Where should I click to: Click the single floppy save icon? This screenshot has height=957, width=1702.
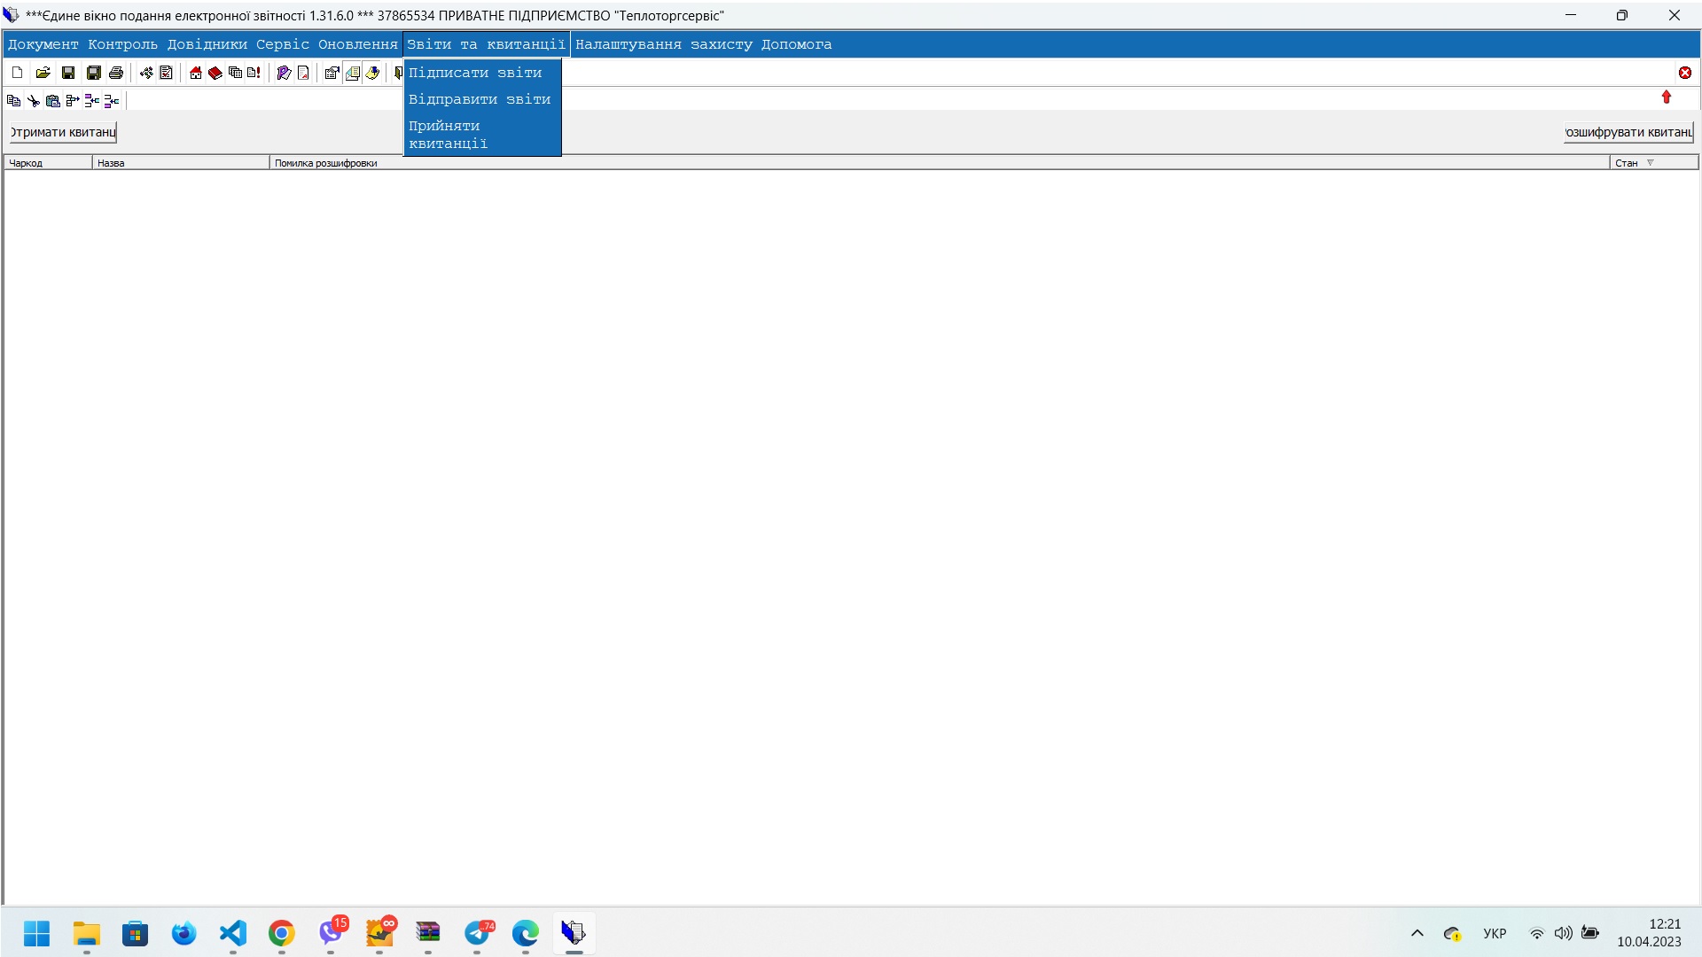pyautogui.click(x=68, y=73)
